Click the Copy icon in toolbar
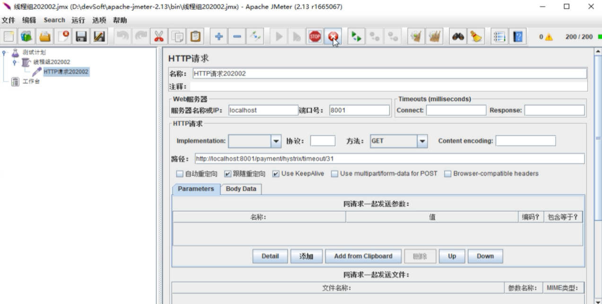The height and width of the screenshot is (304, 602). pyautogui.click(x=177, y=36)
